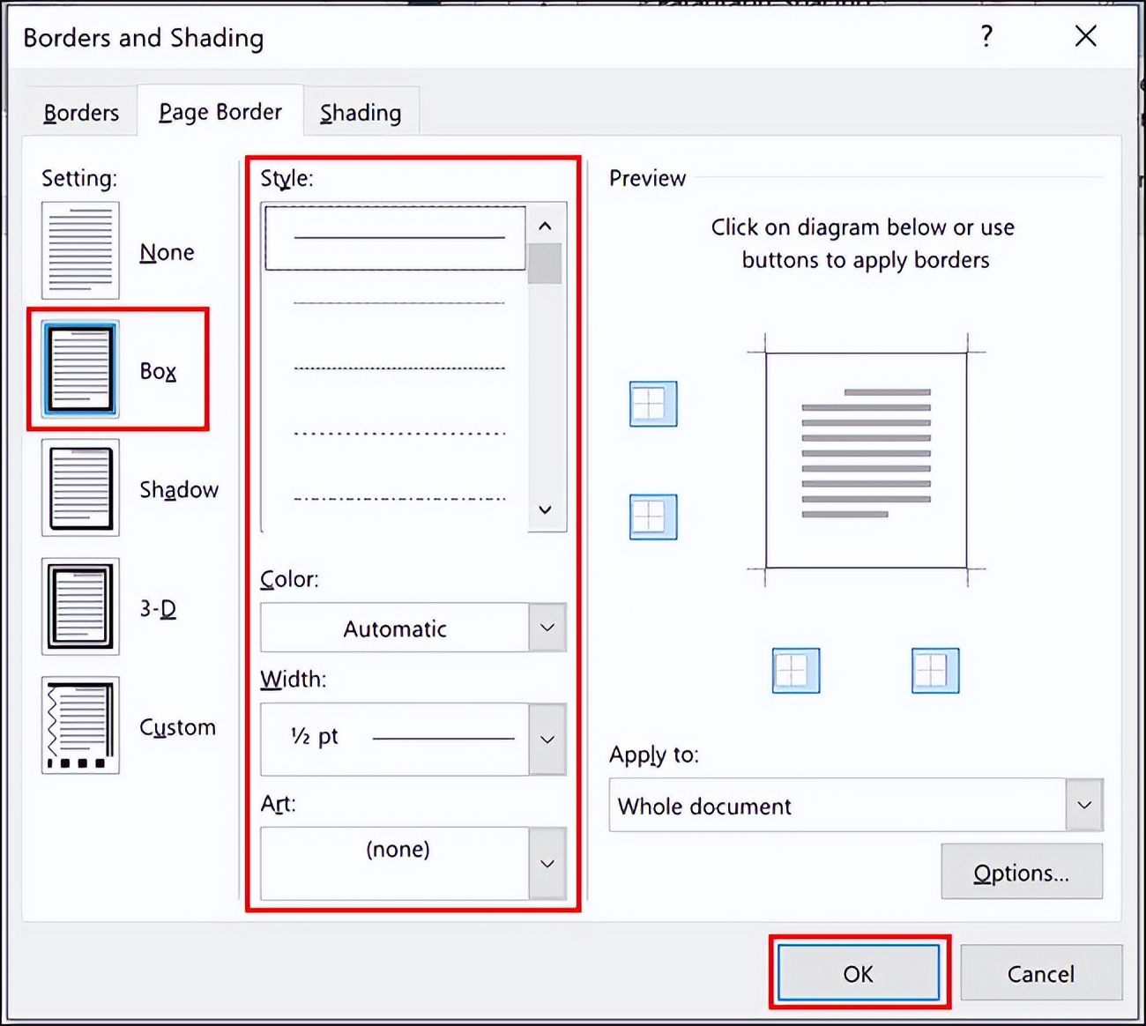The height and width of the screenshot is (1026, 1146).
Task: Switch to the Shading tab
Action: [361, 112]
